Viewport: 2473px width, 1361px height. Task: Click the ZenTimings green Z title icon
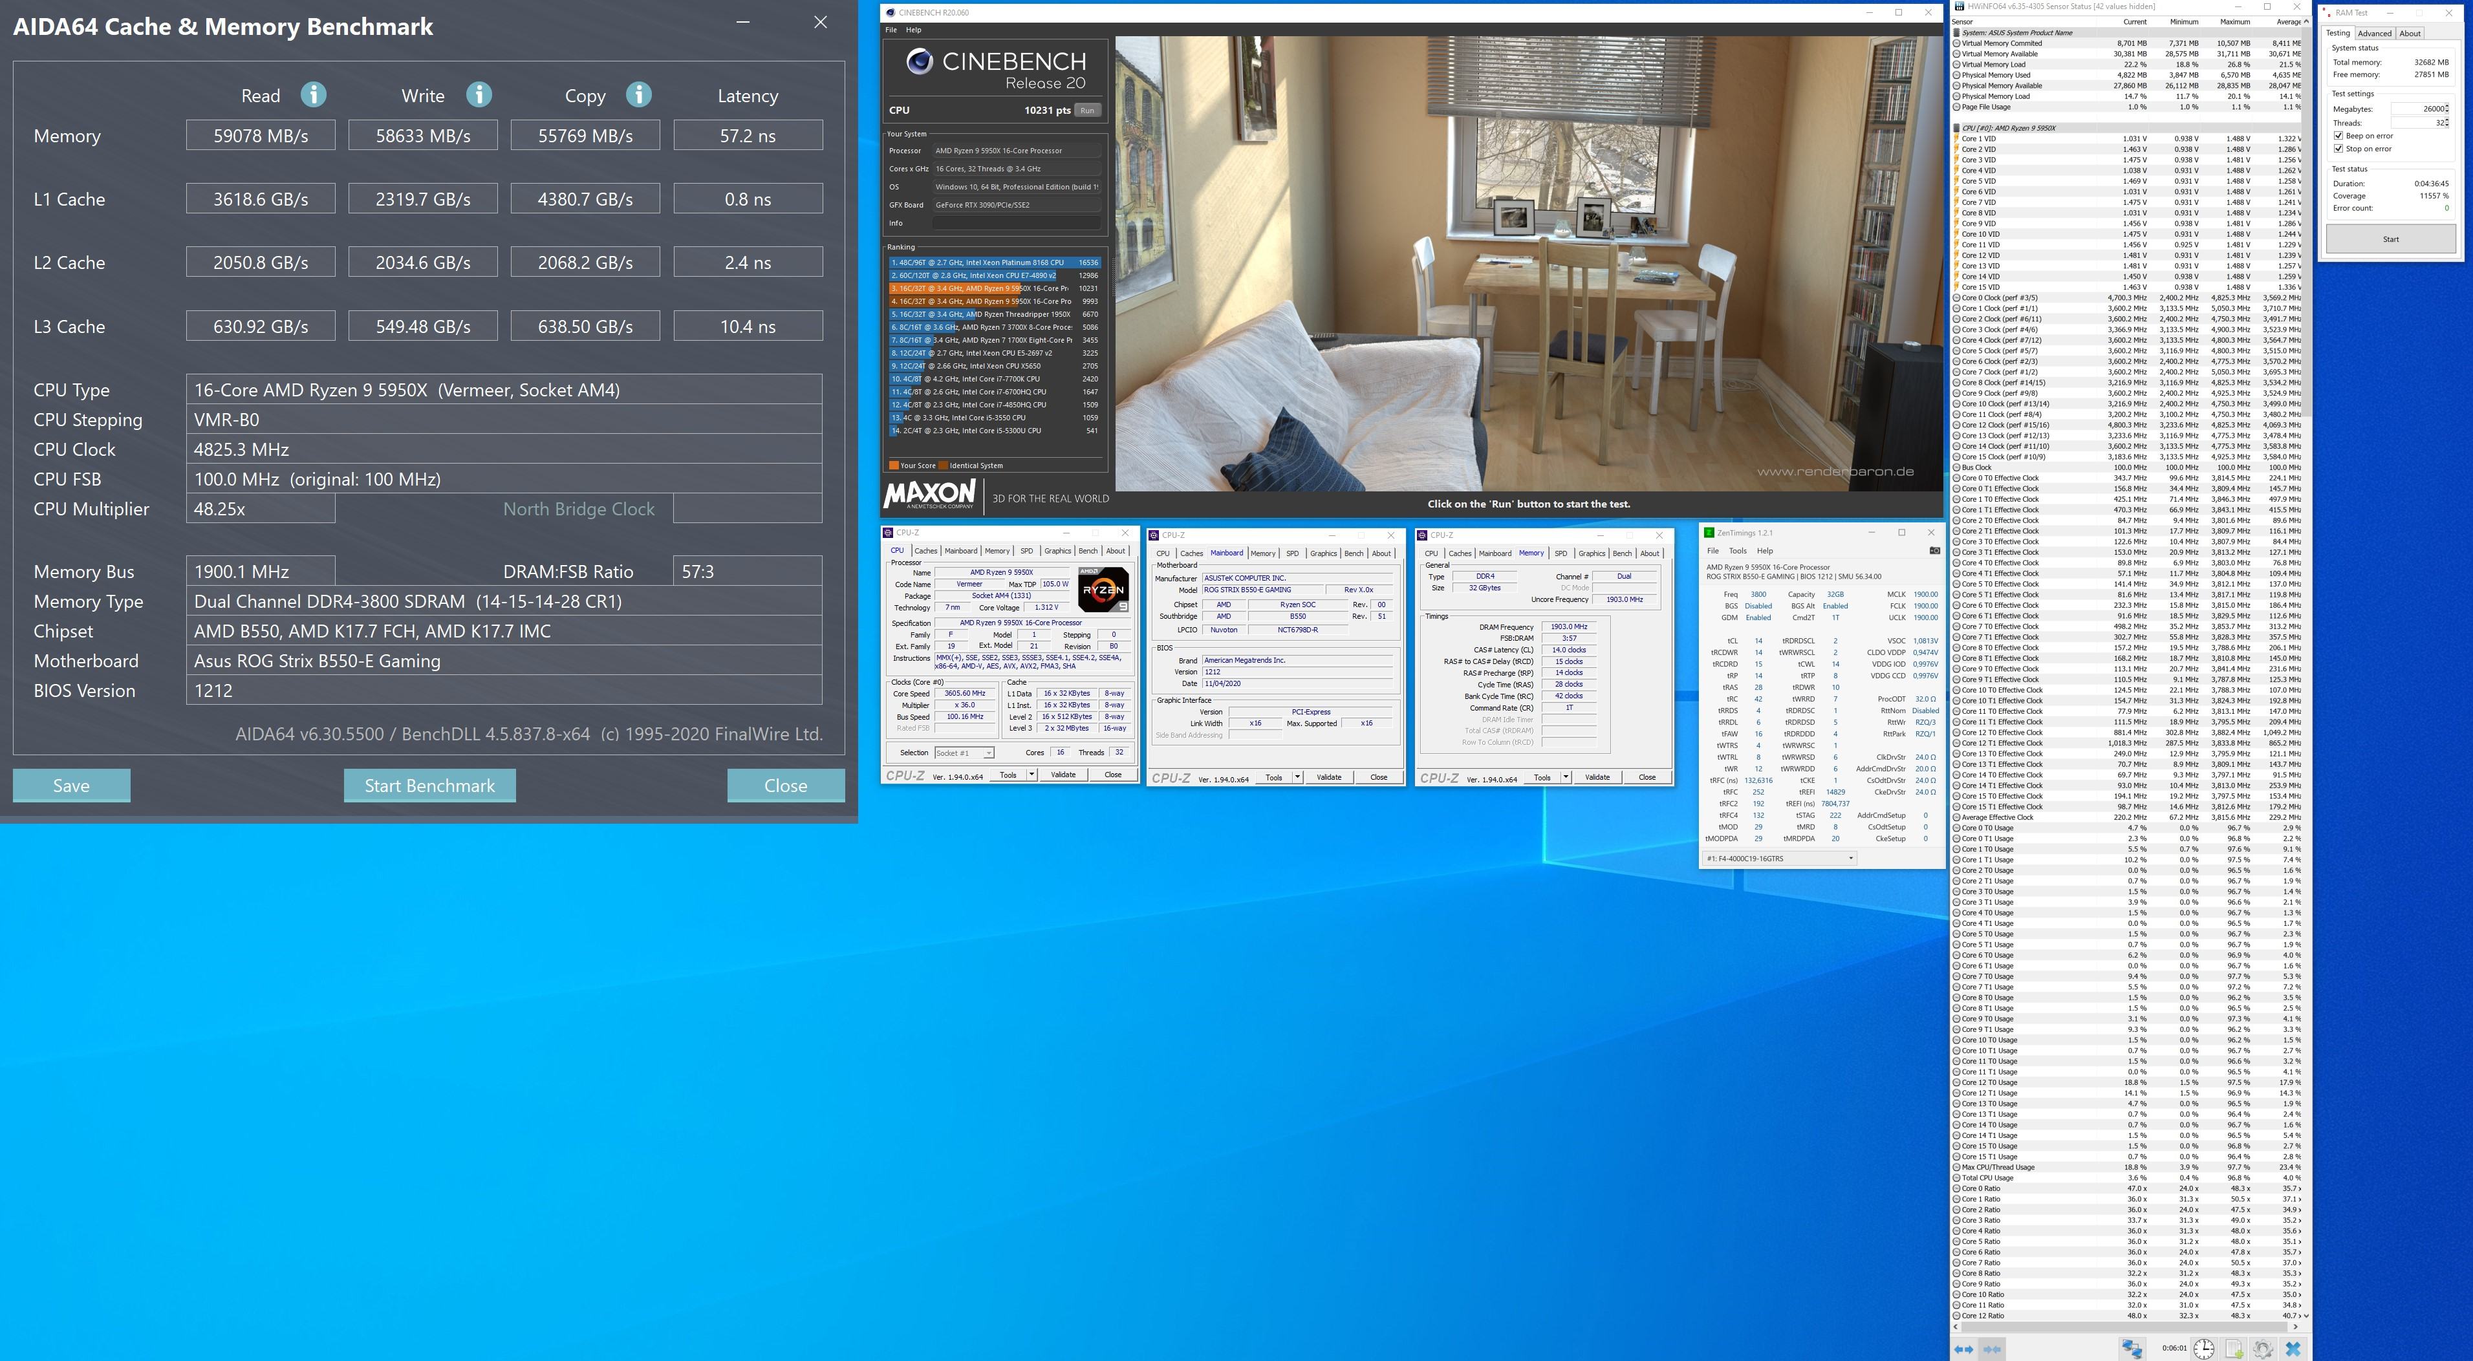[1709, 533]
